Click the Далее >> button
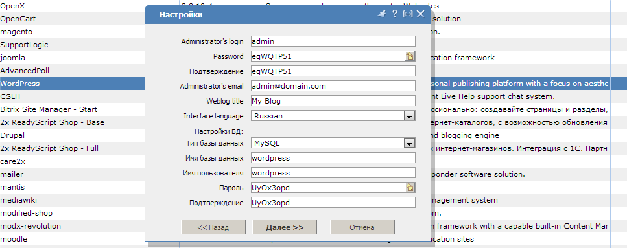Image resolution: width=627 pixels, height=248 pixels. (x=285, y=227)
